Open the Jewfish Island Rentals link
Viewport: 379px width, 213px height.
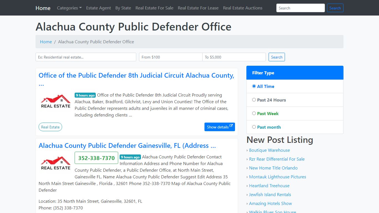coord(270,195)
